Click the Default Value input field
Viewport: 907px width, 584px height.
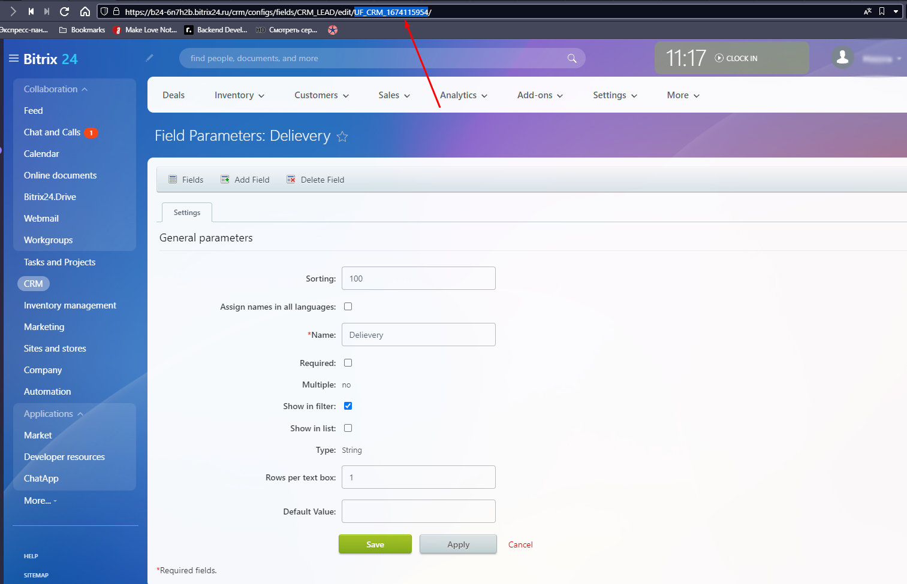click(418, 512)
